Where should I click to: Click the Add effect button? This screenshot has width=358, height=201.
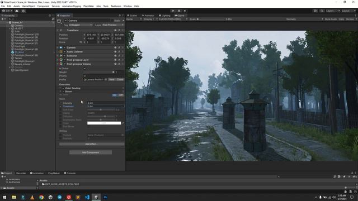tap(92, 144)
